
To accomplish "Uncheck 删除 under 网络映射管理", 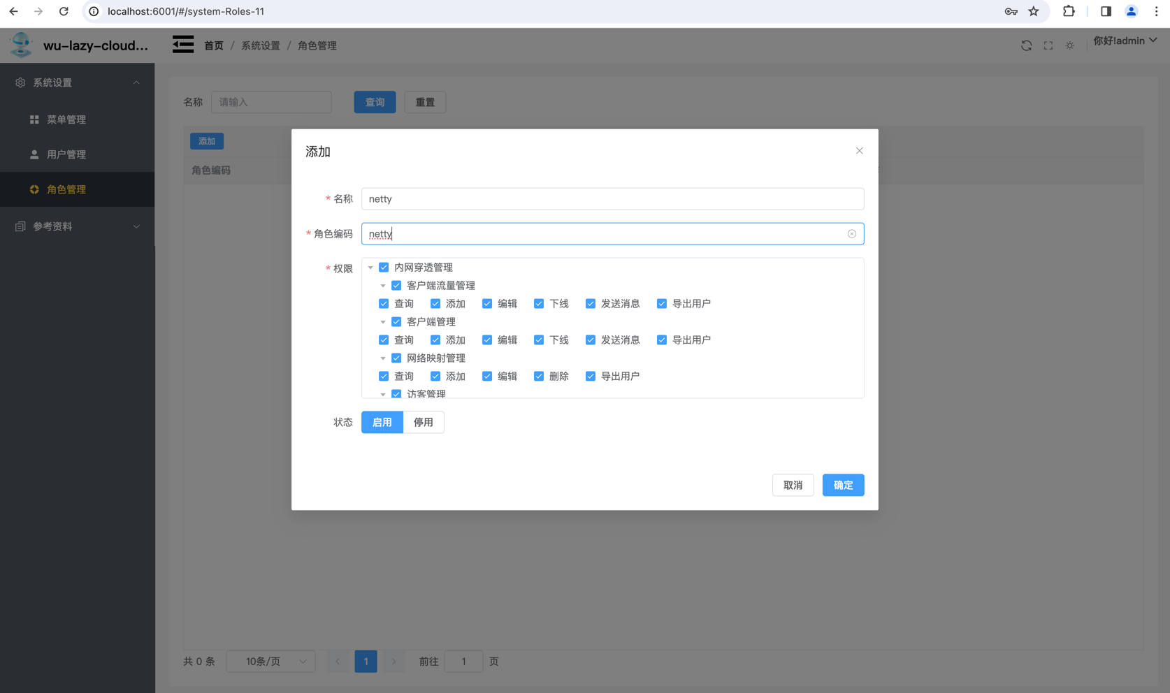I will point(539,377).
